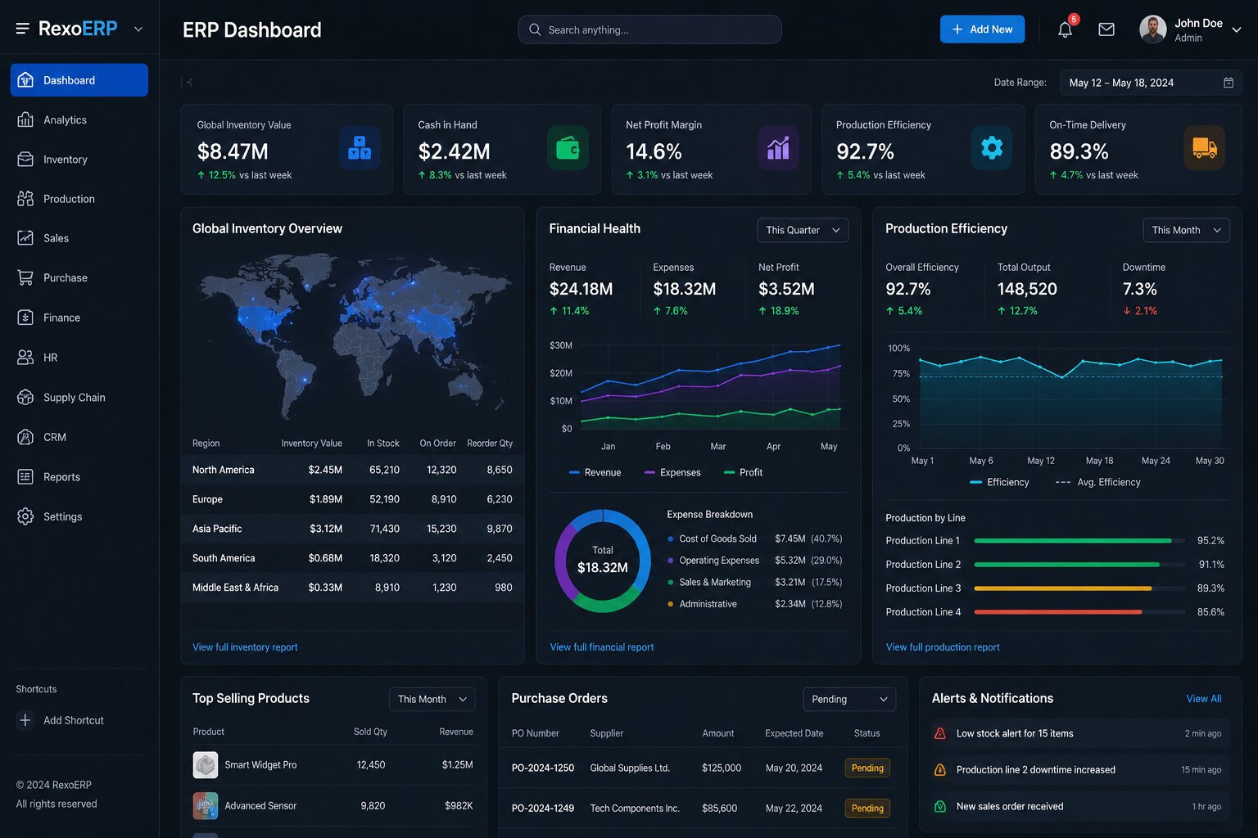Open View full financial report link

pos(602,647)
